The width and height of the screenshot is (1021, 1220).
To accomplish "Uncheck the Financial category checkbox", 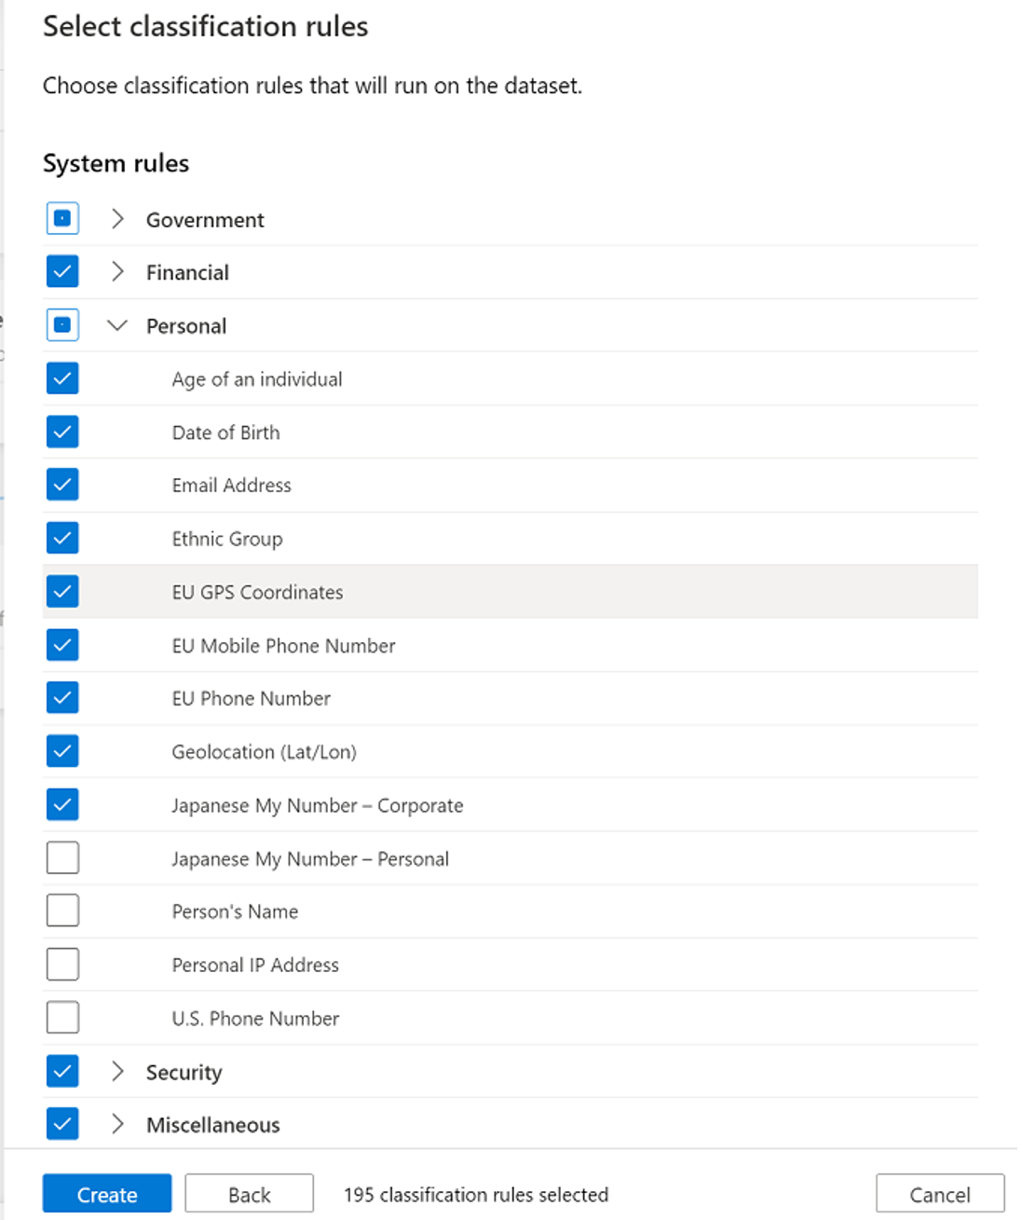I will (61, 271).
